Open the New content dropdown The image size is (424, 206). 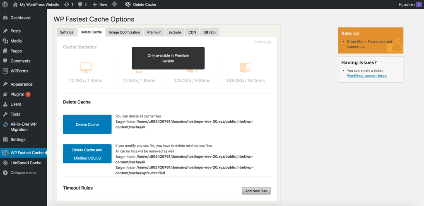[100, 5]
